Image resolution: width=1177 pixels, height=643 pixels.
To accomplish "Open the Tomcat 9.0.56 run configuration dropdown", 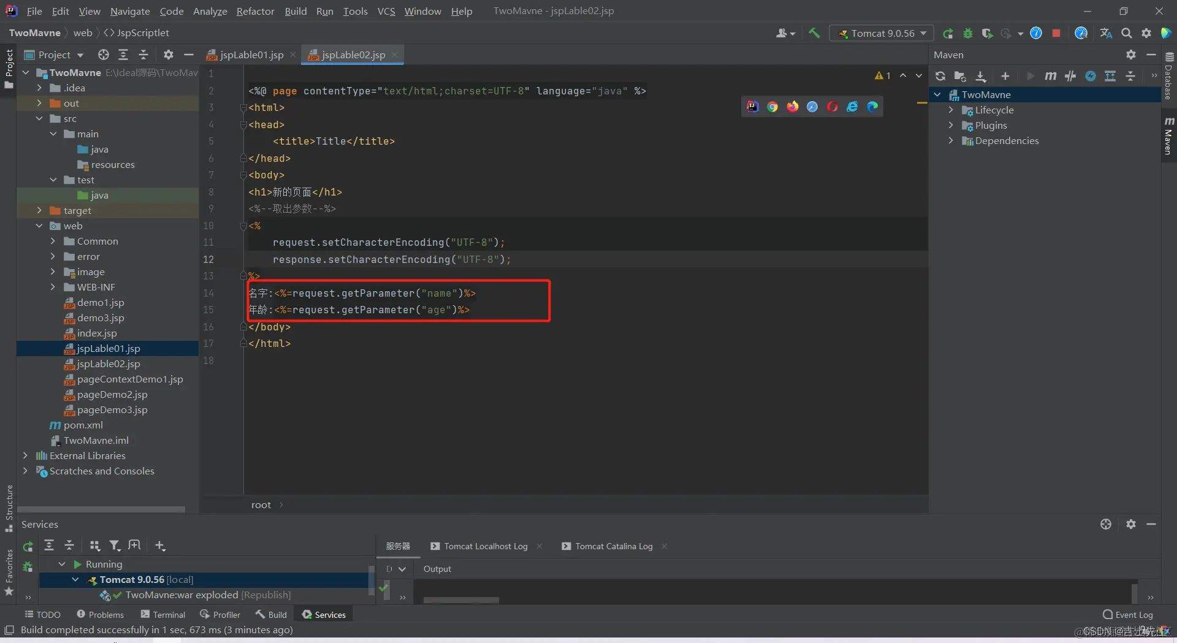I will coord(882,33).
